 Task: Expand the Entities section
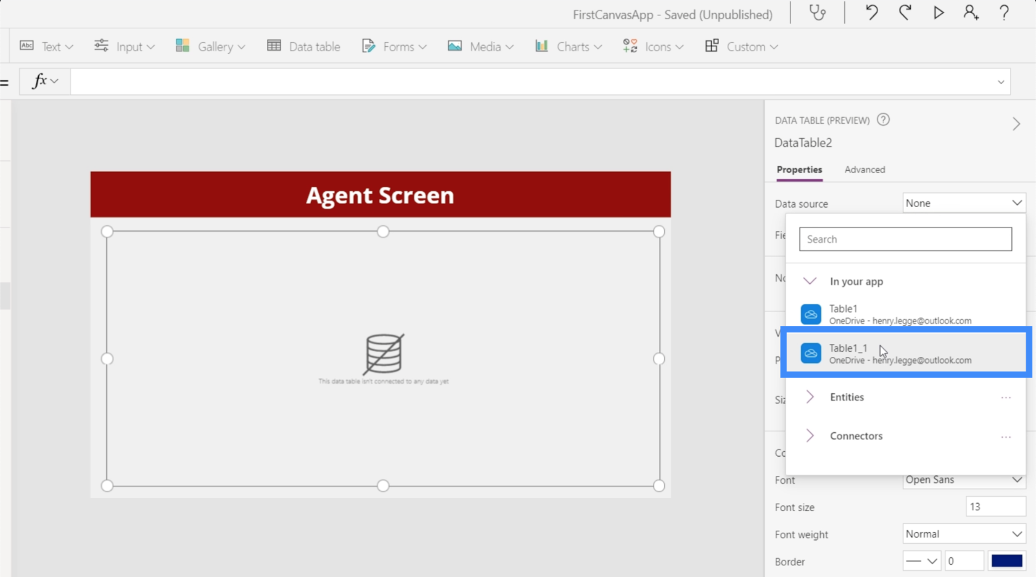(x=810, y=397)
